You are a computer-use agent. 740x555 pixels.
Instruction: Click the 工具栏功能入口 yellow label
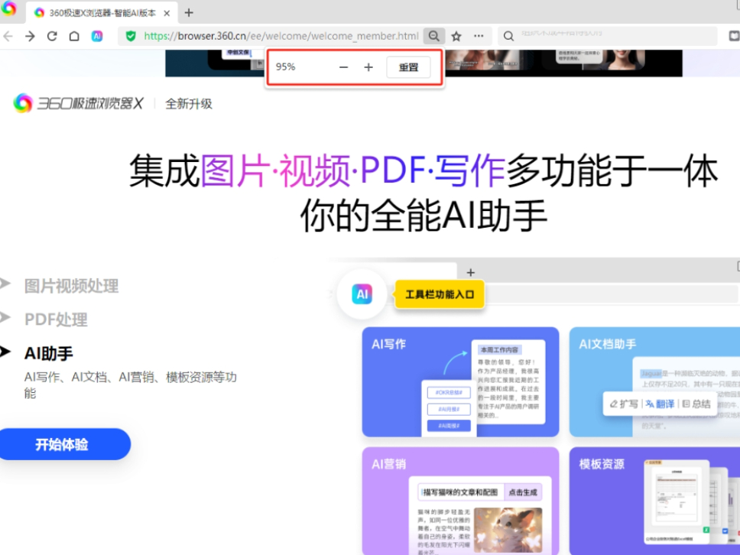tap(440, 294)
